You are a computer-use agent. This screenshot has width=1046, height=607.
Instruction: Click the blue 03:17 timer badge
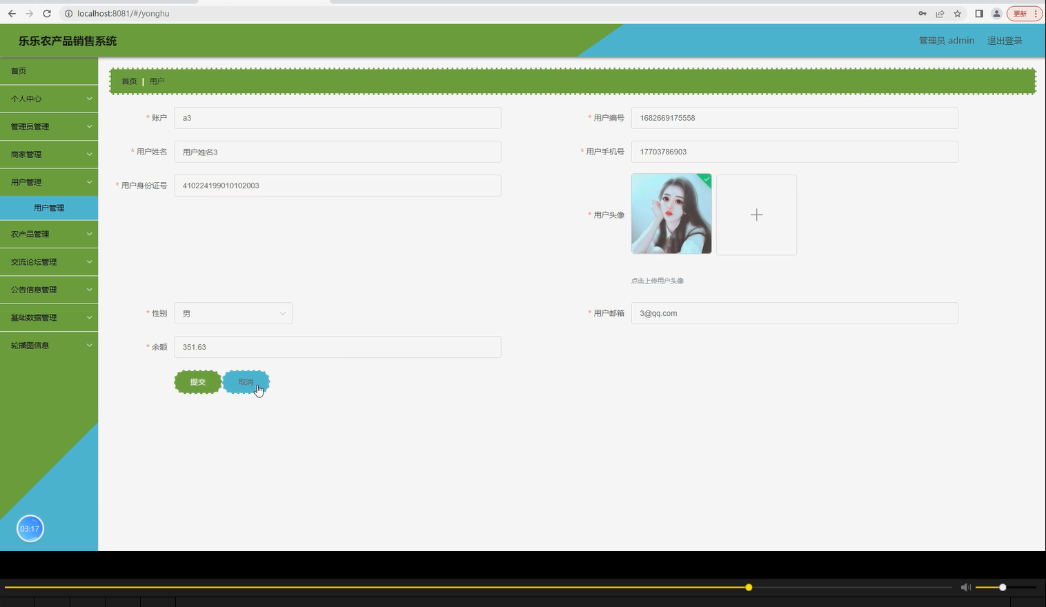(x=30, y=528)
